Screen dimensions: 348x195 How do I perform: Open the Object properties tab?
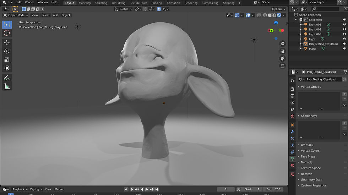(293, 125)
